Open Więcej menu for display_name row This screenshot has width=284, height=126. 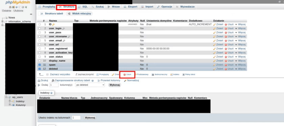pyautogui.click(x=240, y=61)
